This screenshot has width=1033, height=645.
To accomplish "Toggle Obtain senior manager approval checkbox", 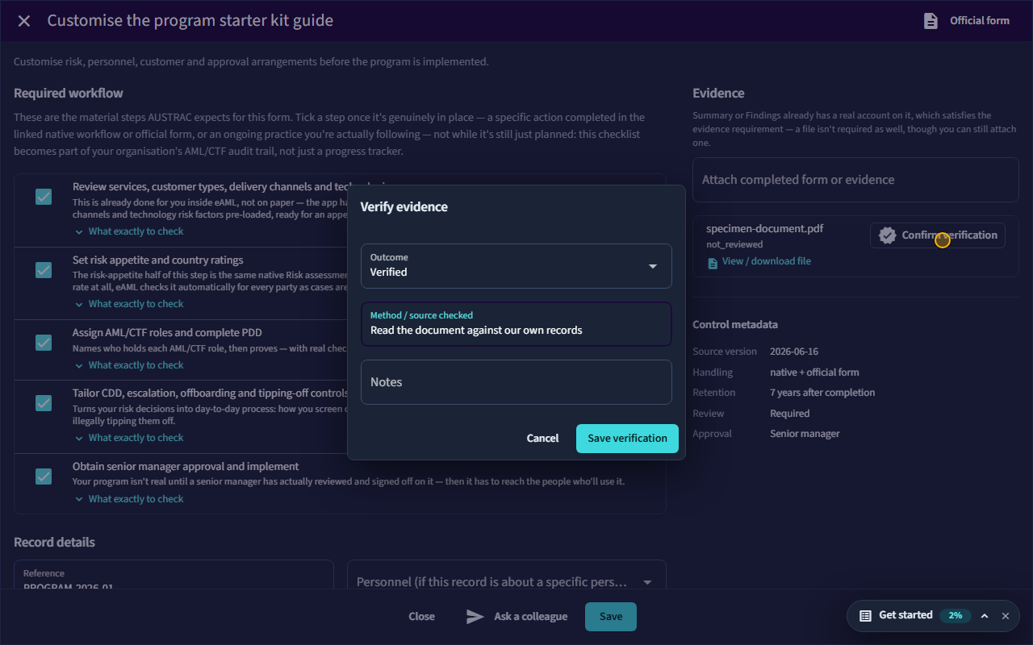I will pos(44,476).
